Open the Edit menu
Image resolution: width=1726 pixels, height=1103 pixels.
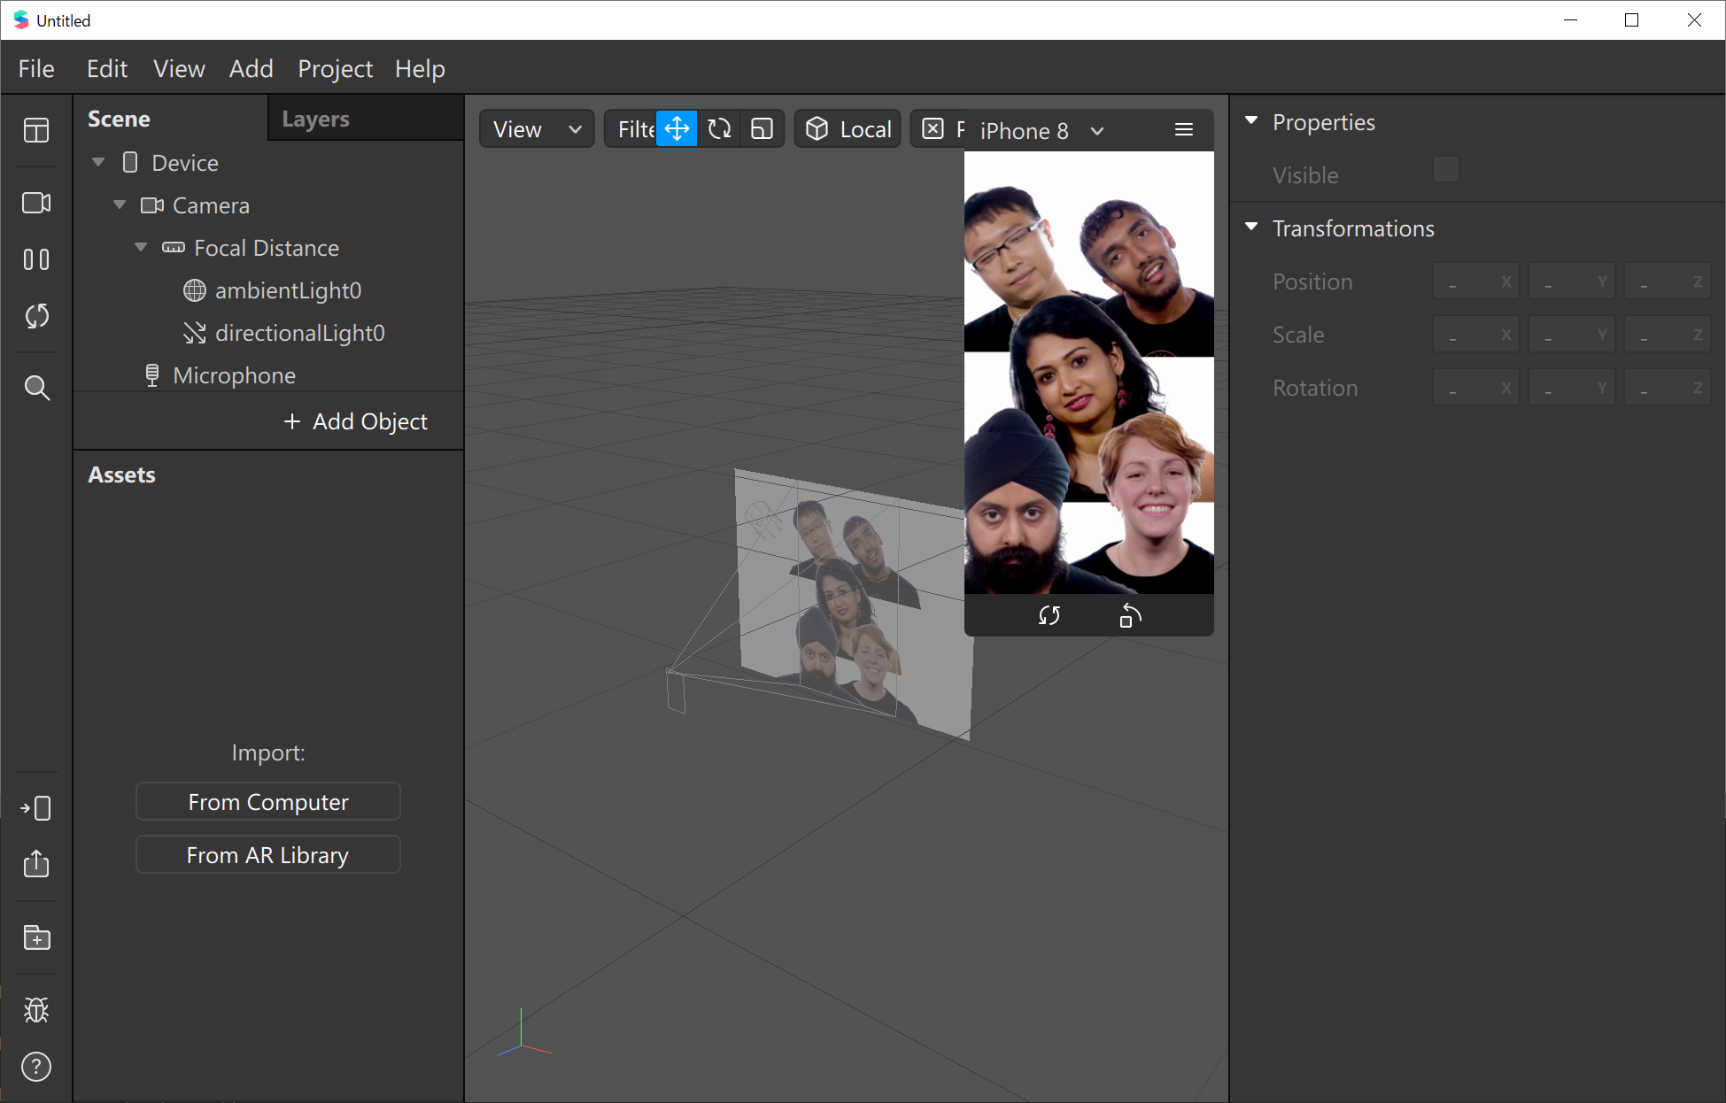[x=107, y=69]
